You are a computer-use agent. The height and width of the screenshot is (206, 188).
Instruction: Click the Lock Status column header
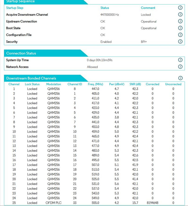pyautogui.click(x=32, y=84)
